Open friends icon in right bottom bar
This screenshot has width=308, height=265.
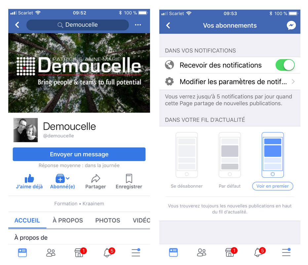point(202,252)
